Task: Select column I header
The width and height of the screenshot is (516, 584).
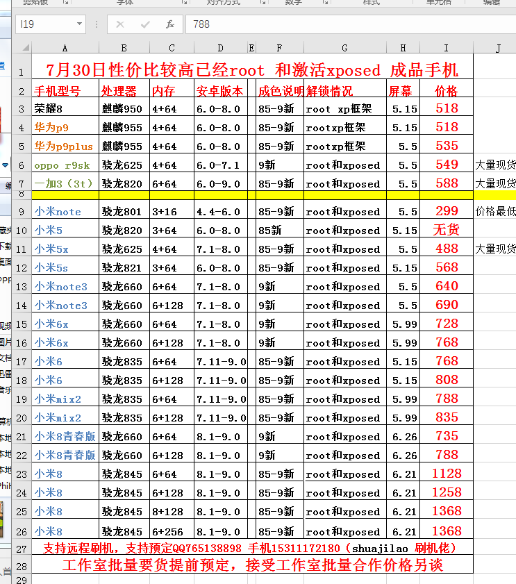Action: tap(447, 48)
